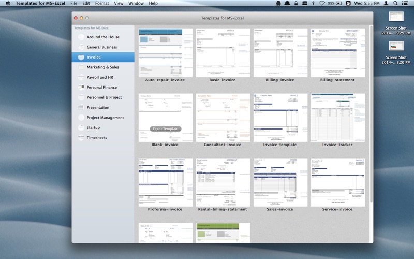Image resolution: width=414 pixels, height=259 pixels.
Task: Select the Service-invoice template thumbnail
Action: coord(338,182)
